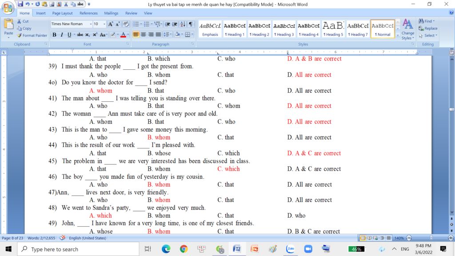Open the Font dialog launcher
The width and height of the screenshot is (455, 256).
(128, 44)
